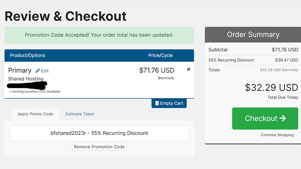The width and height of the screenshot is (301, 169).
Task: Open the Apply Promo Code tab
Action: click(35, 114)
